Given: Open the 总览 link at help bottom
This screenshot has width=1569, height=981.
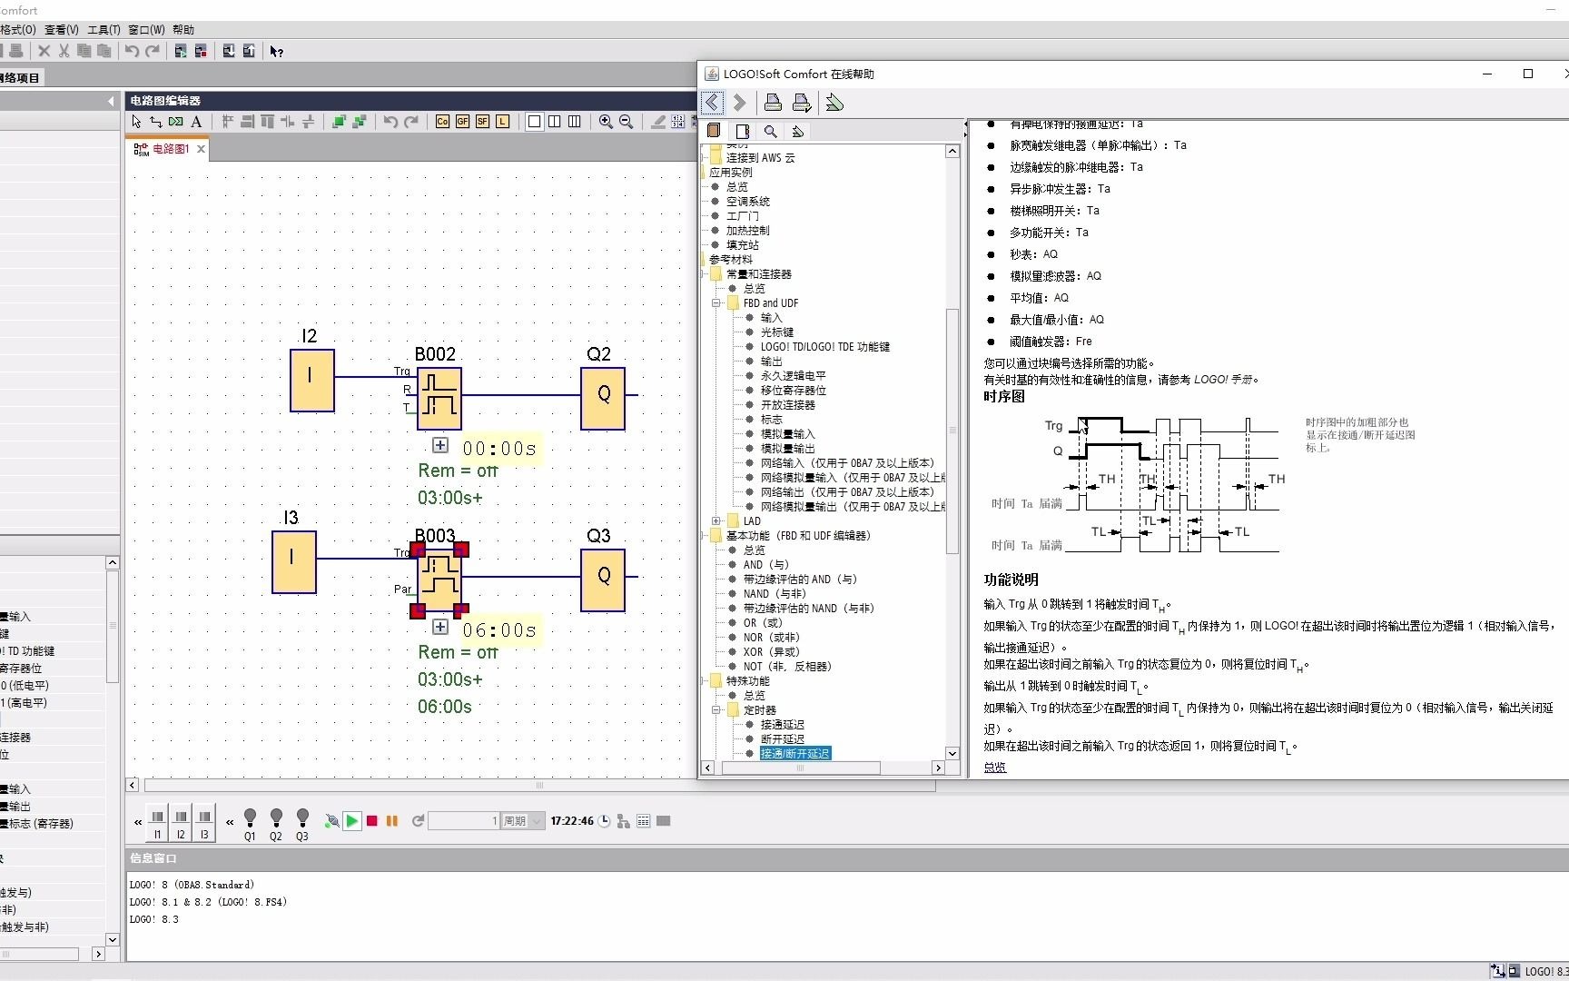Looking at the screenshot, I should coord(995,768).
